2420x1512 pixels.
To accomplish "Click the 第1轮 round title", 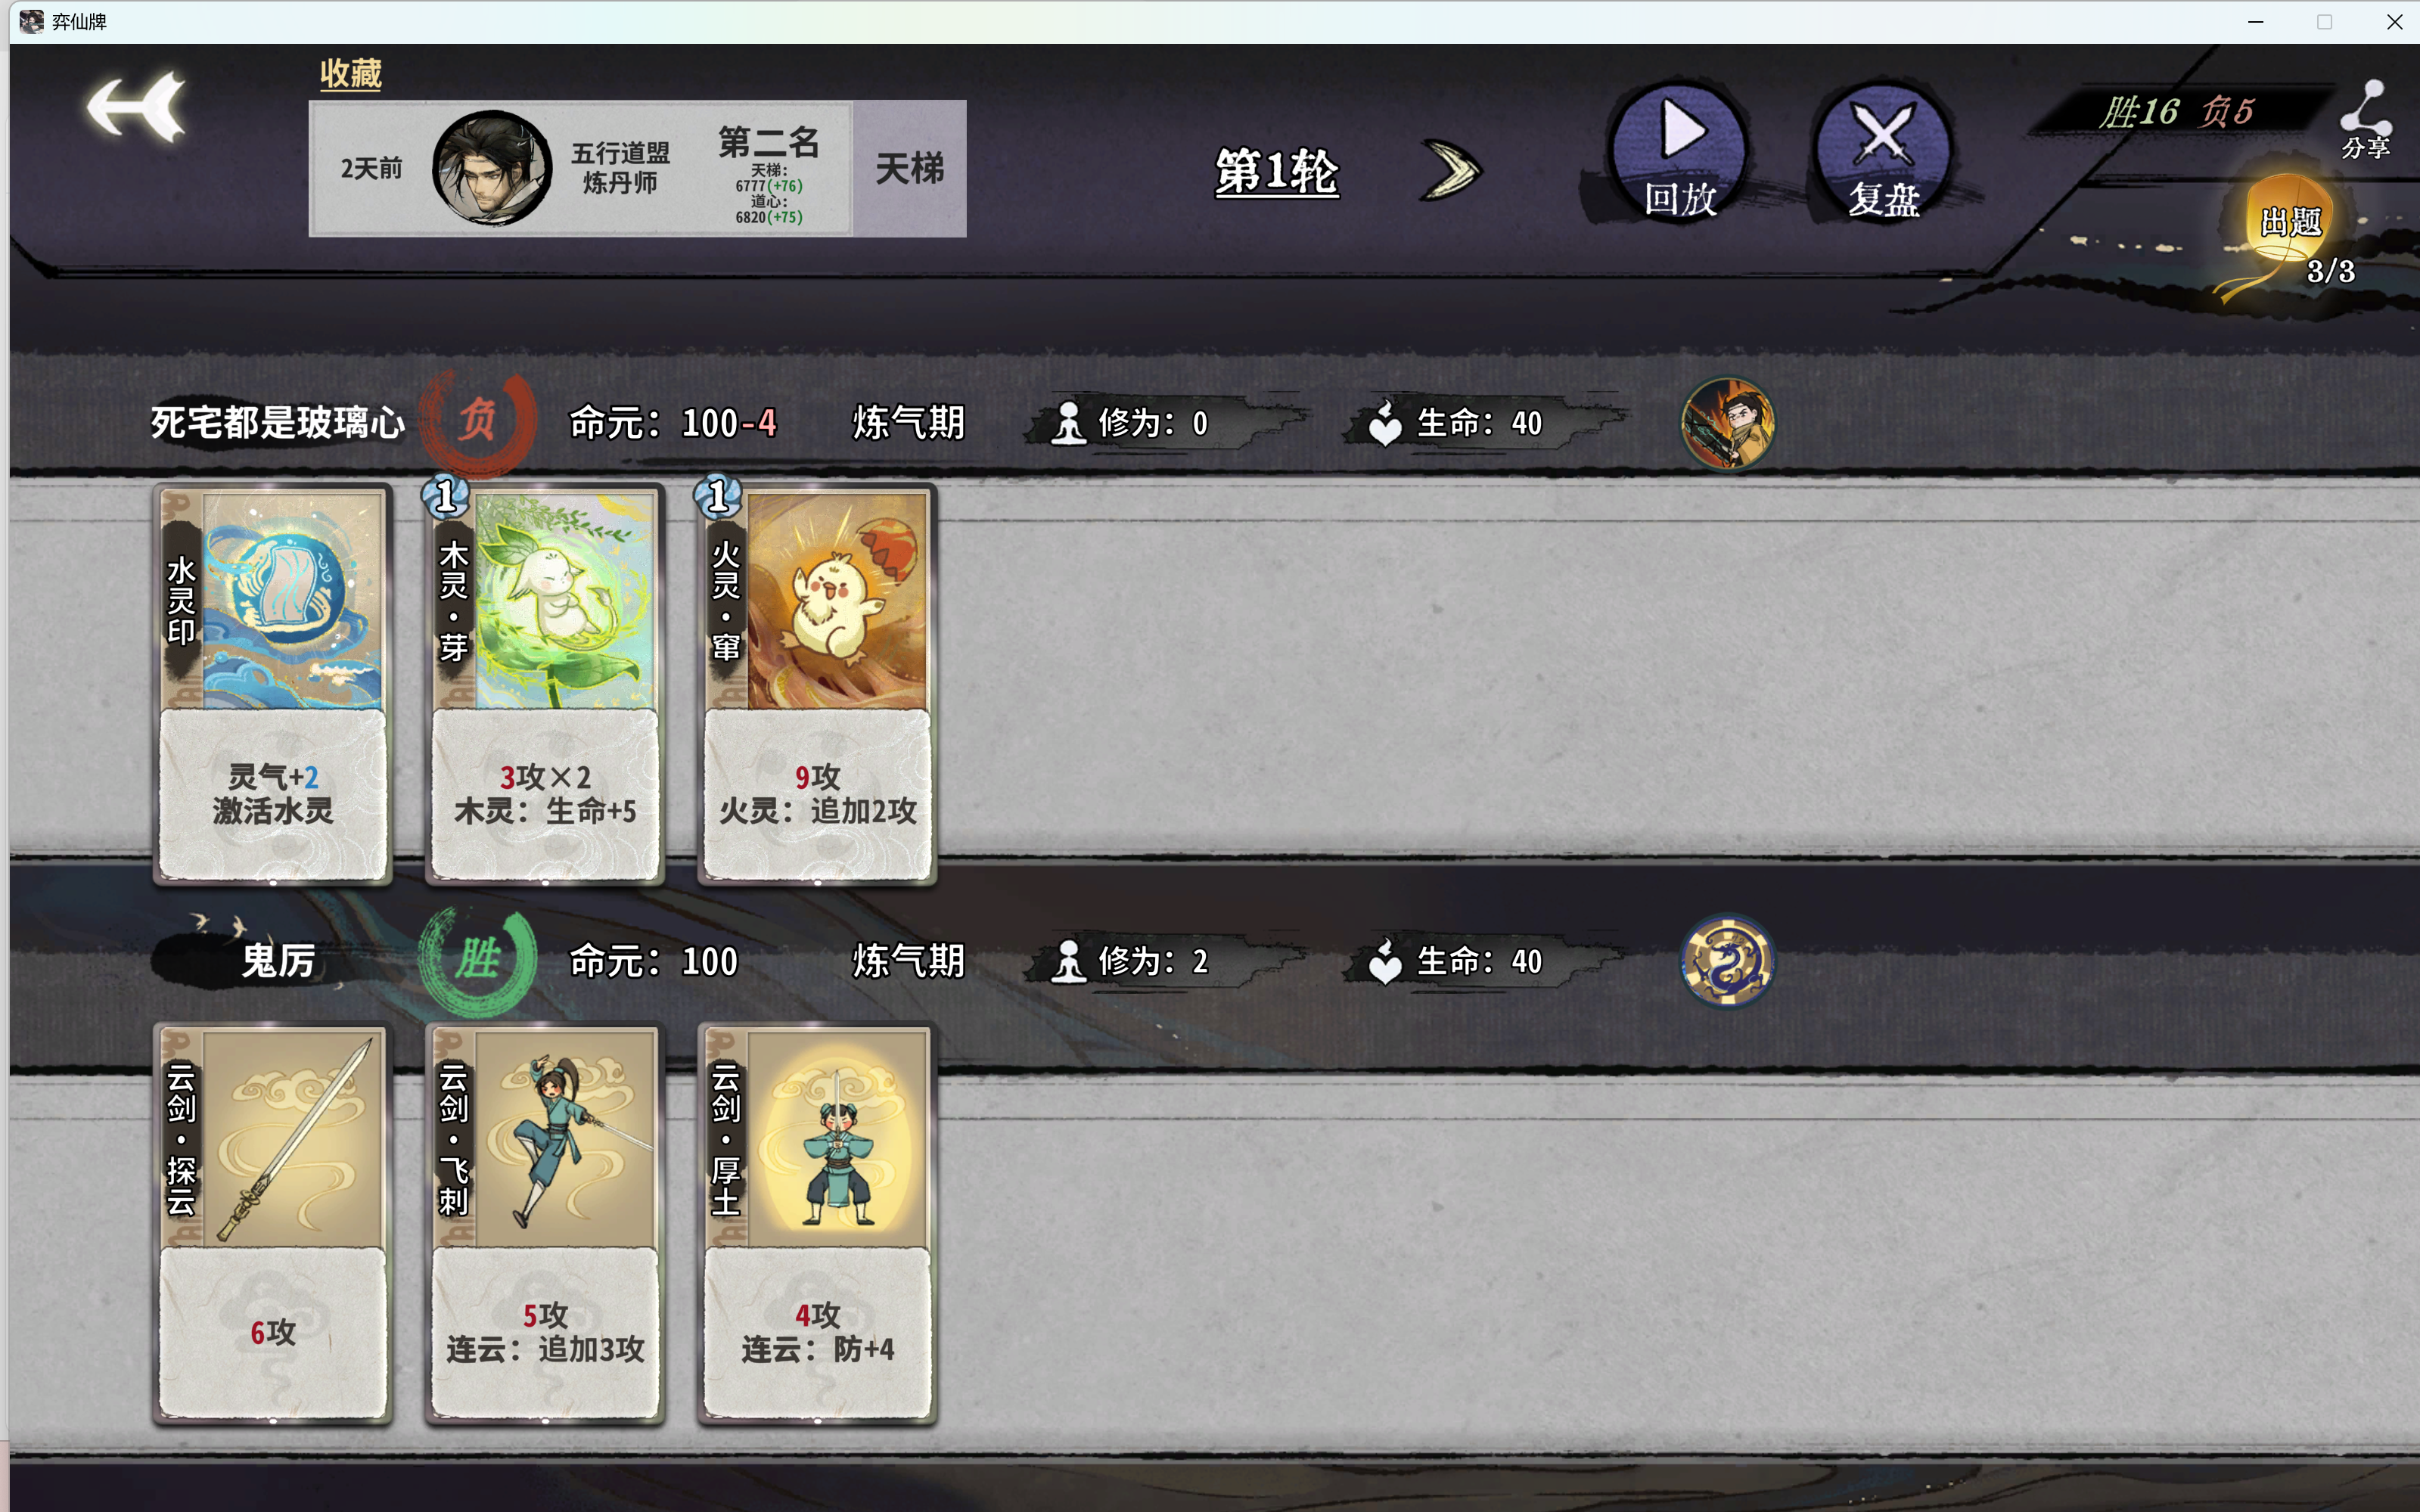I will pos(1277,171).
